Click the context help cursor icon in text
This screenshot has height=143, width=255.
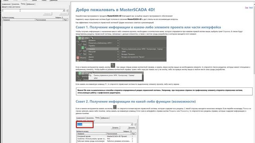(x=113, y=65)
